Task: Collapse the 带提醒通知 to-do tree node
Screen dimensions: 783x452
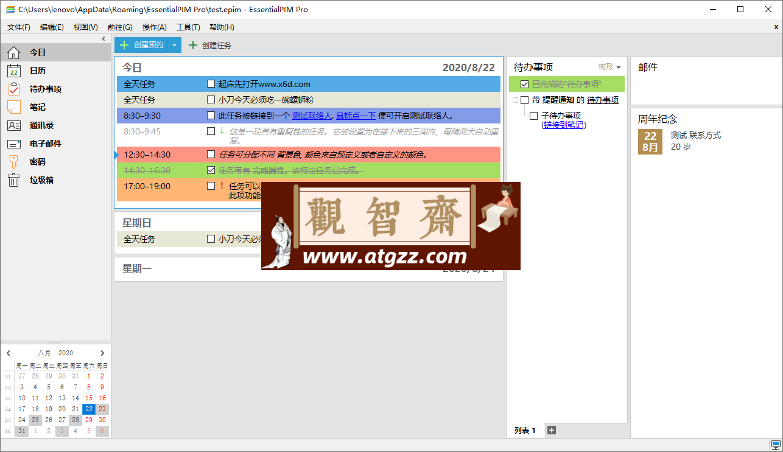Action: point(515,100)
